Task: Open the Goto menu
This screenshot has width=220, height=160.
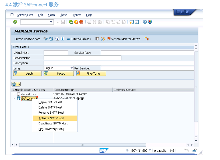Action: (51, 15)
